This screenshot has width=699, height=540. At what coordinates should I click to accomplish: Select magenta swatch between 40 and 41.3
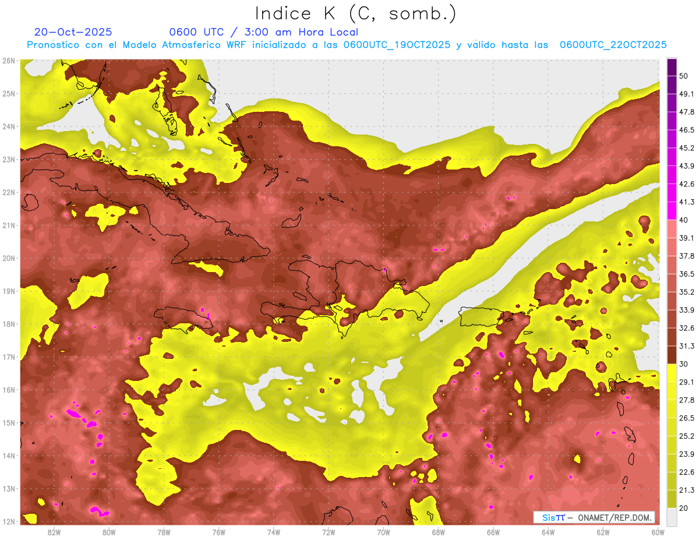click(672, 211)
